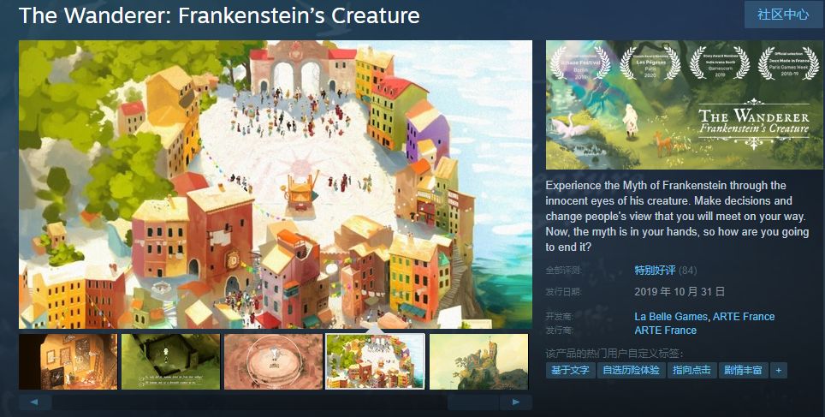The image size is (825, 417).
Task: Select the 基于文字 tag
Action: [x=570, y=370]
